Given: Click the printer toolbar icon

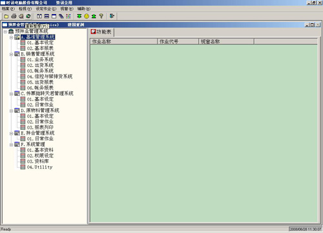Looking at the screenshot, I should (x=14, y=16).
